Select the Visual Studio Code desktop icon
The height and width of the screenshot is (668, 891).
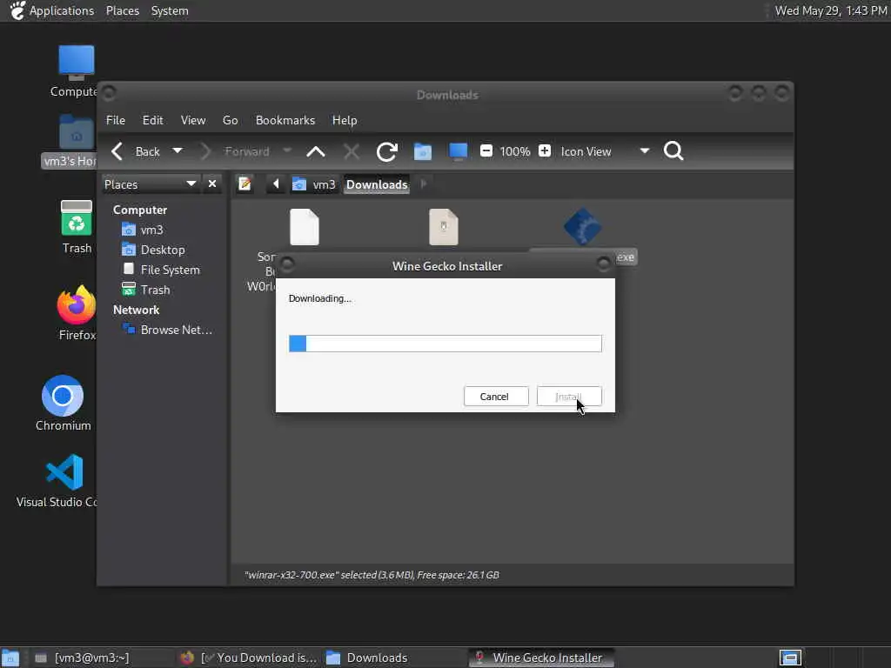point(64,472)
